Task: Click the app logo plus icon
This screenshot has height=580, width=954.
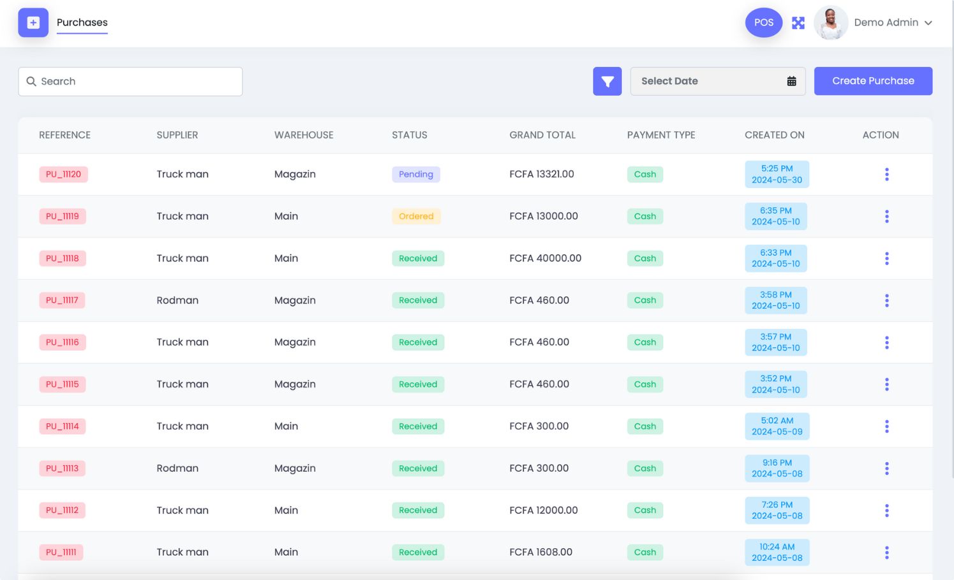Action: (x=33, y=22)
